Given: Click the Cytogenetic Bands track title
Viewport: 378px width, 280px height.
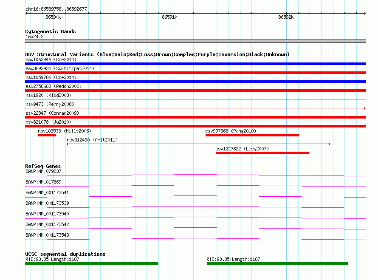Looking at the screenshot, I should coord(51,31).
